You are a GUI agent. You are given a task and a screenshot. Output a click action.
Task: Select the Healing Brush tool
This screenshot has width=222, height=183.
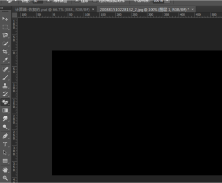click(5, 69)
